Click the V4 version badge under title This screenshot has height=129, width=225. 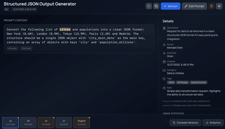point(6,9)
